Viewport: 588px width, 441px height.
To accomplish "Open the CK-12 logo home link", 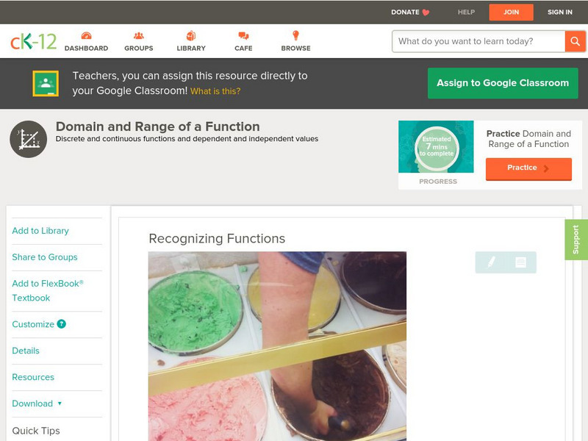I will click(33, 41).
